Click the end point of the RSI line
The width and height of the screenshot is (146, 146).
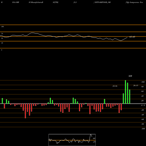(127, 37)
